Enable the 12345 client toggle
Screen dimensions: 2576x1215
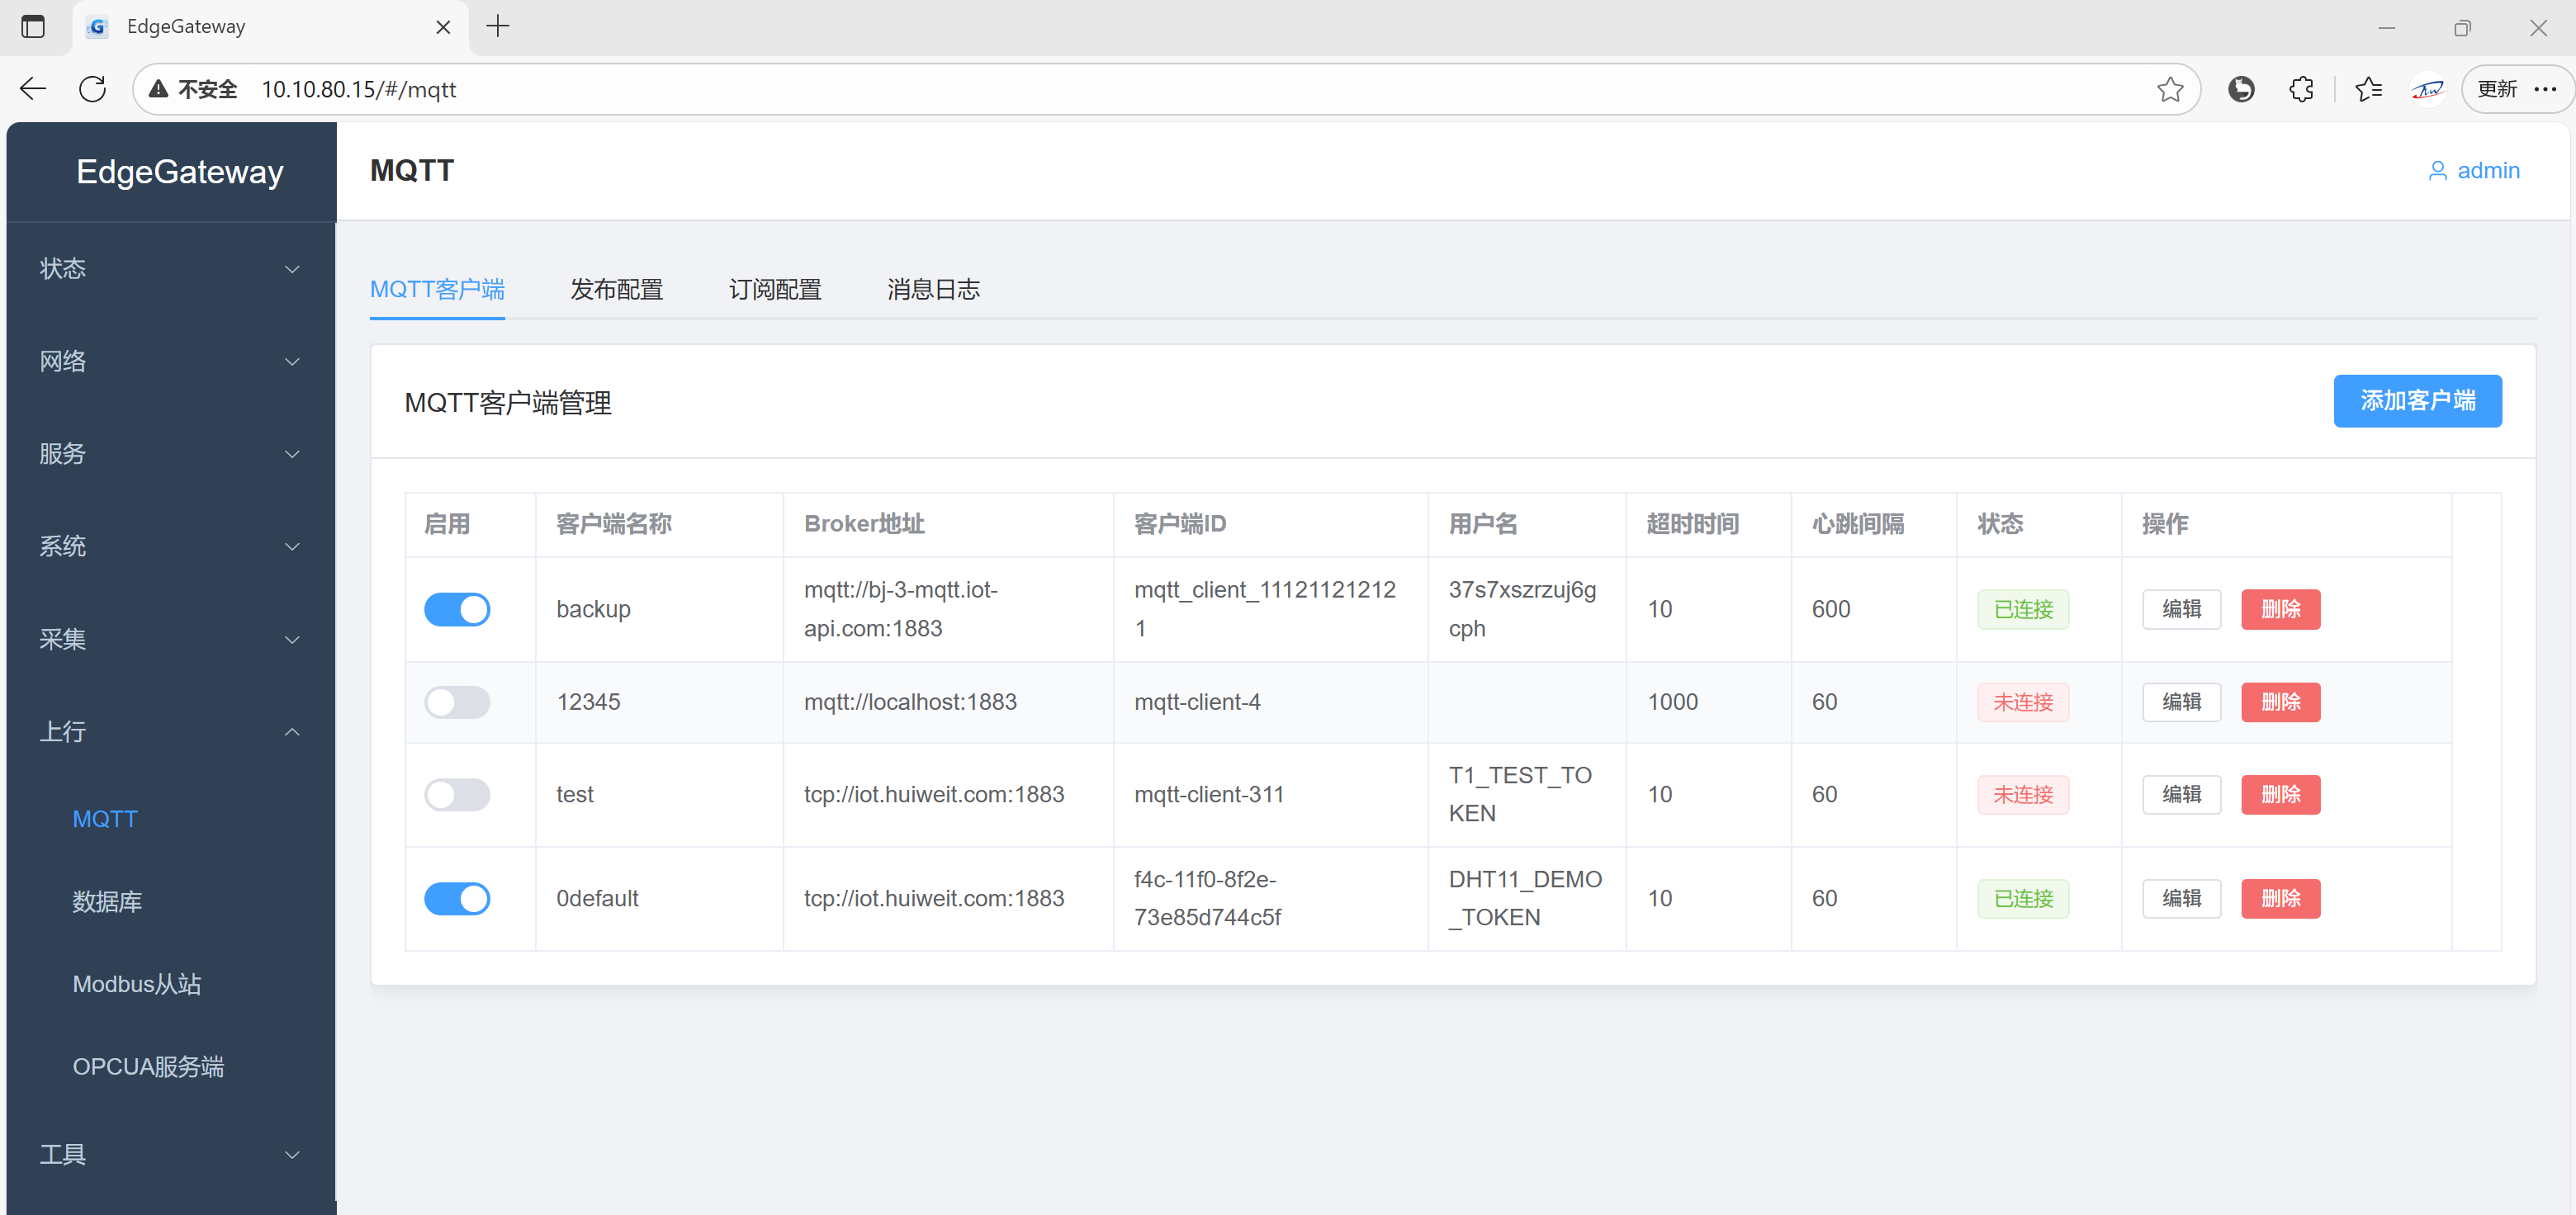[457, 702]
